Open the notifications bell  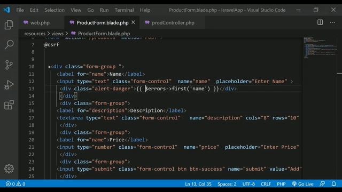click(x=333, y=184)
